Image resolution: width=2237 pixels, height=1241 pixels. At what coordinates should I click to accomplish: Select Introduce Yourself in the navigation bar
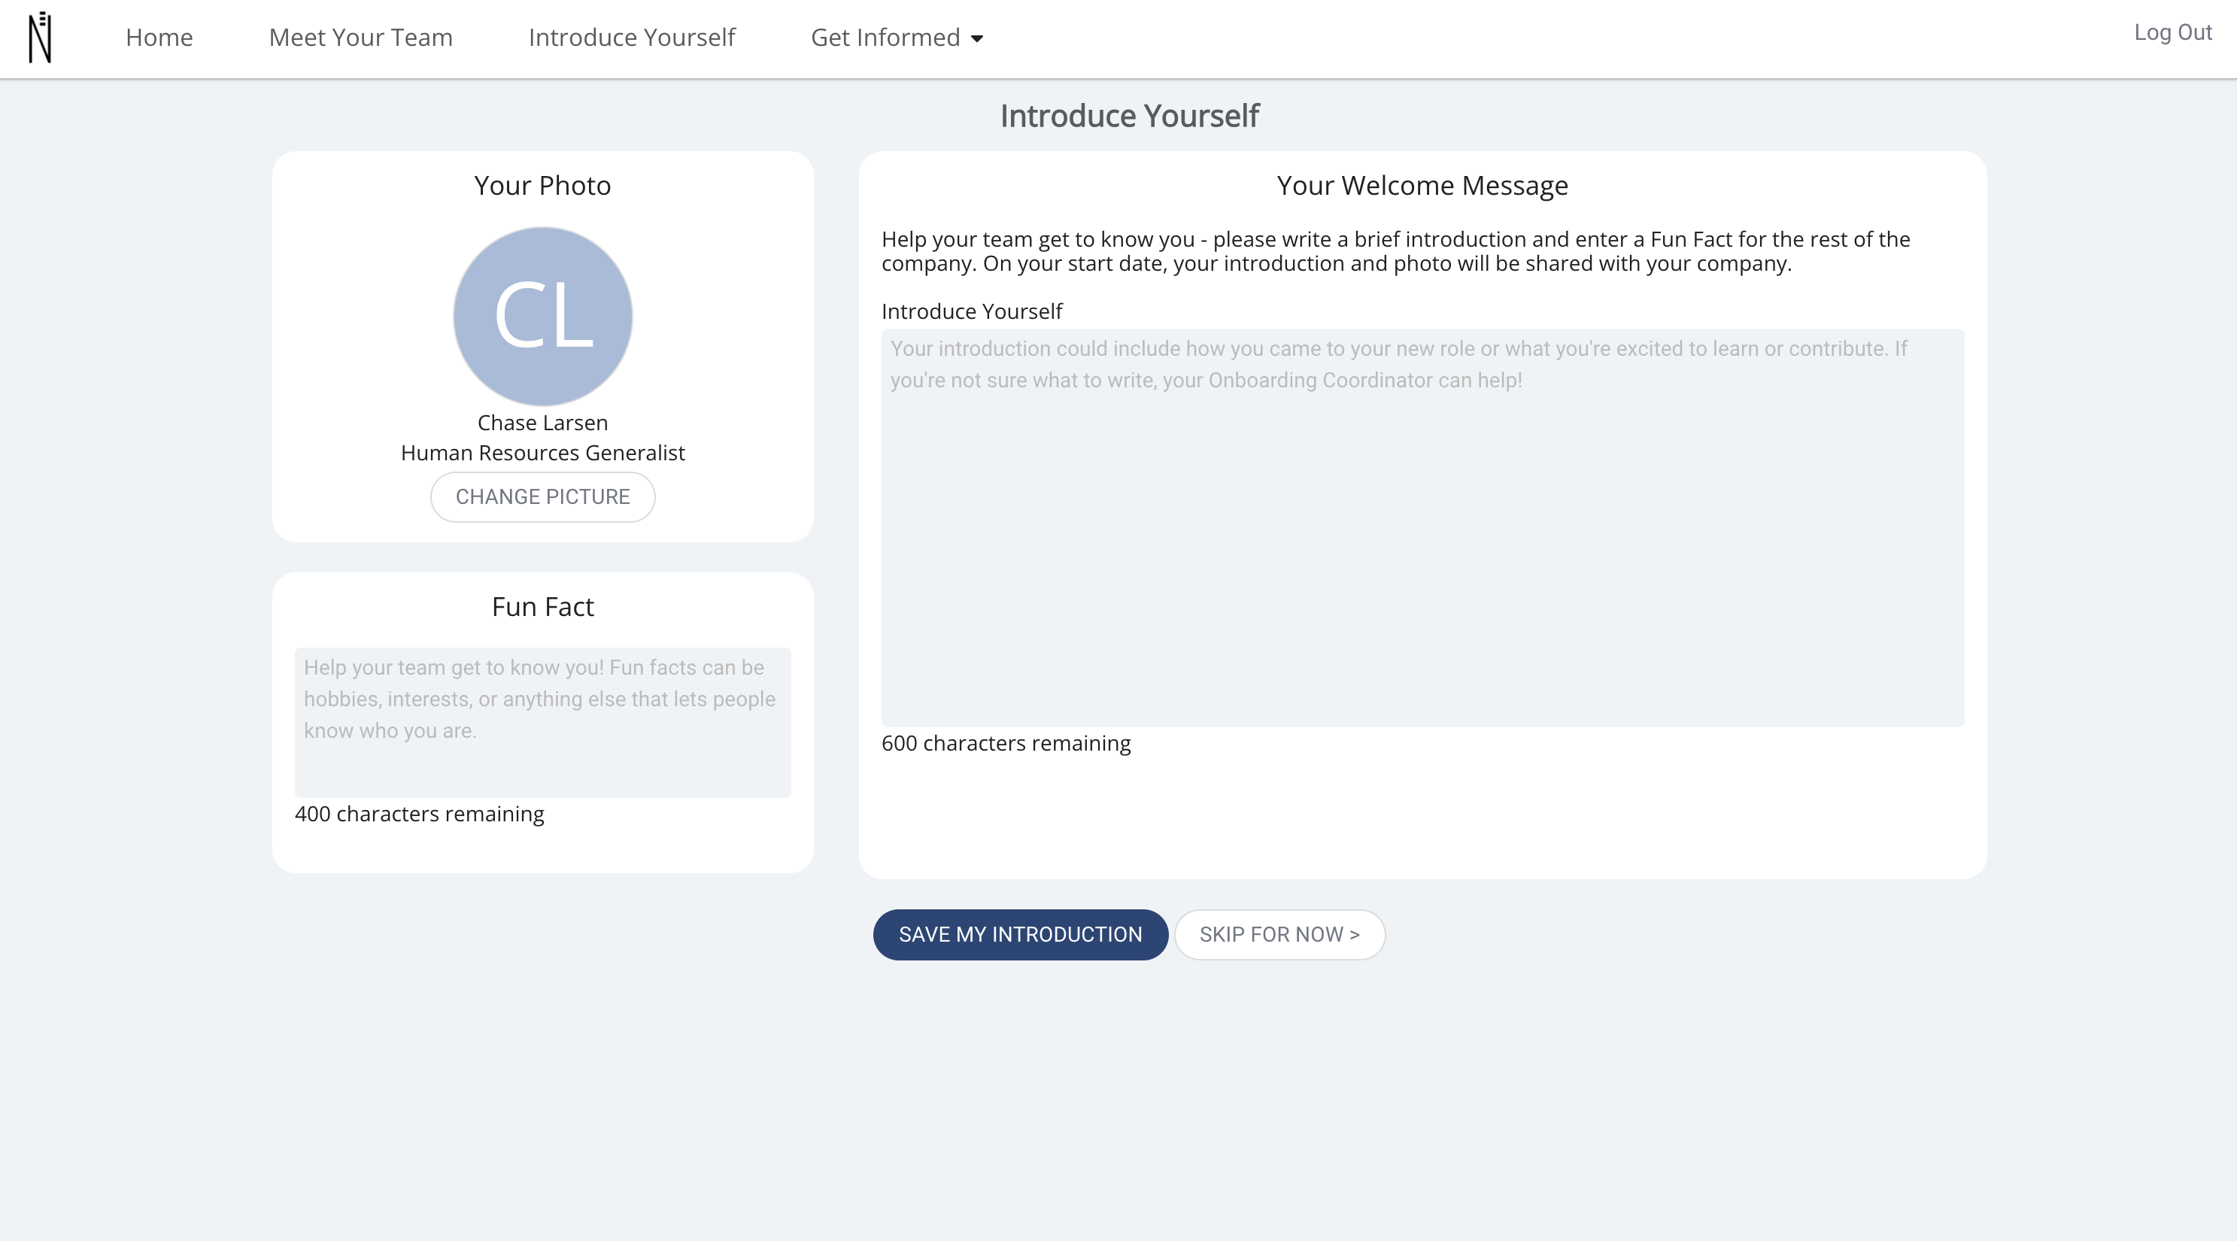tap(631, 38)
